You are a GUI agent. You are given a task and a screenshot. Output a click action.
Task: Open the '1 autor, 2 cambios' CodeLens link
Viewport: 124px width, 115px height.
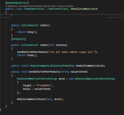pyautogui.click(x=65, y=6)
